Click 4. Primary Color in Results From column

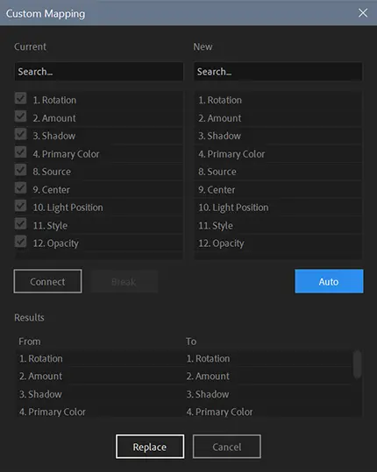(53, 412)
